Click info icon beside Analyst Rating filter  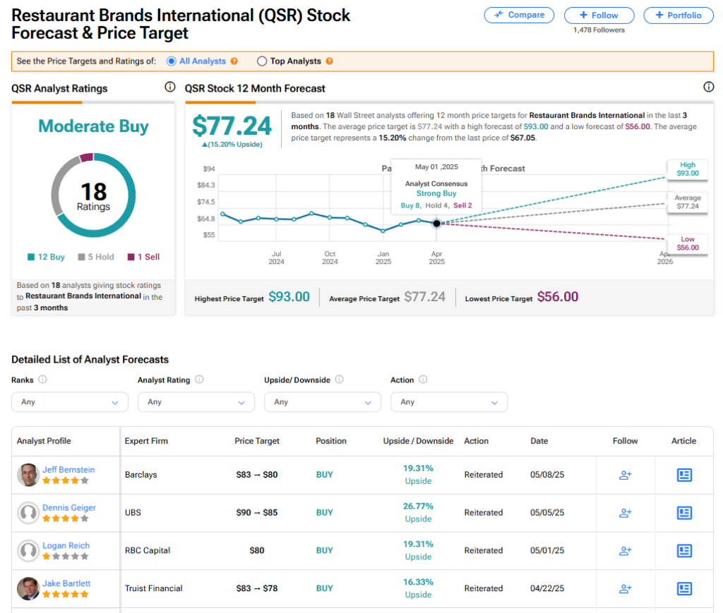pyautogui.click(x=199, y=379)
